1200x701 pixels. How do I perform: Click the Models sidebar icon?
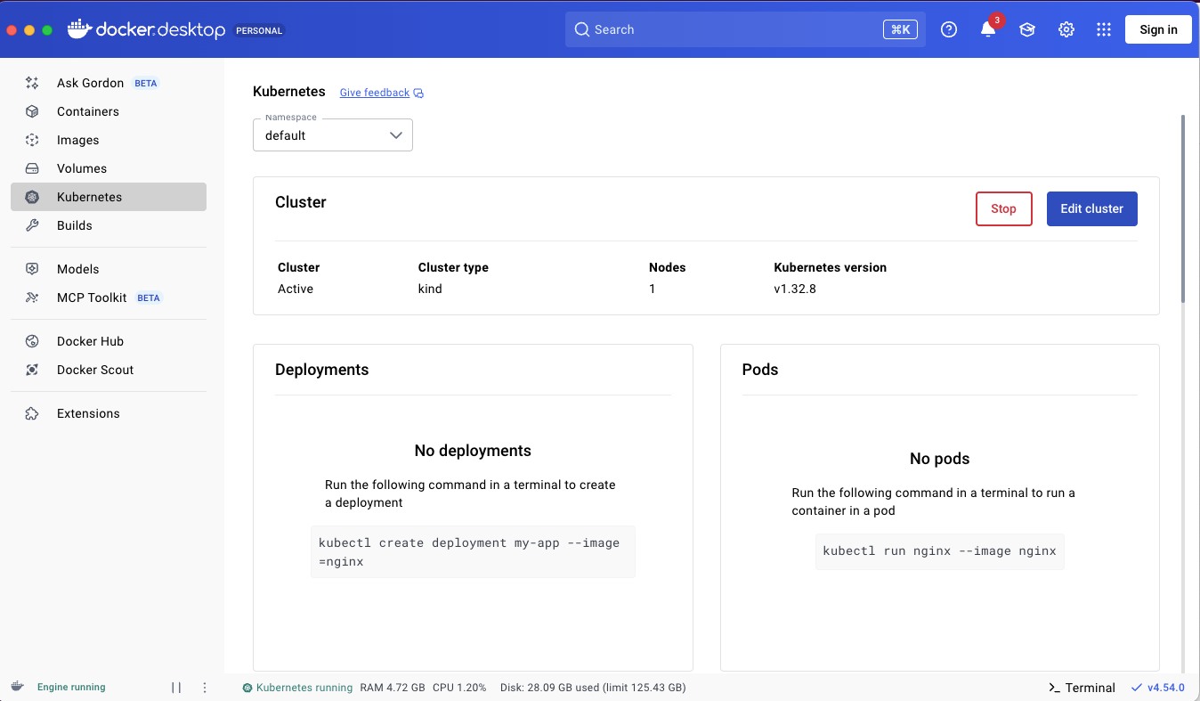(32, 269)
